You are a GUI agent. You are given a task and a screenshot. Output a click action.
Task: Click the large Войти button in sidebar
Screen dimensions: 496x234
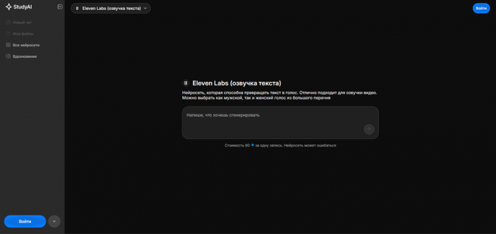[25, 222]
